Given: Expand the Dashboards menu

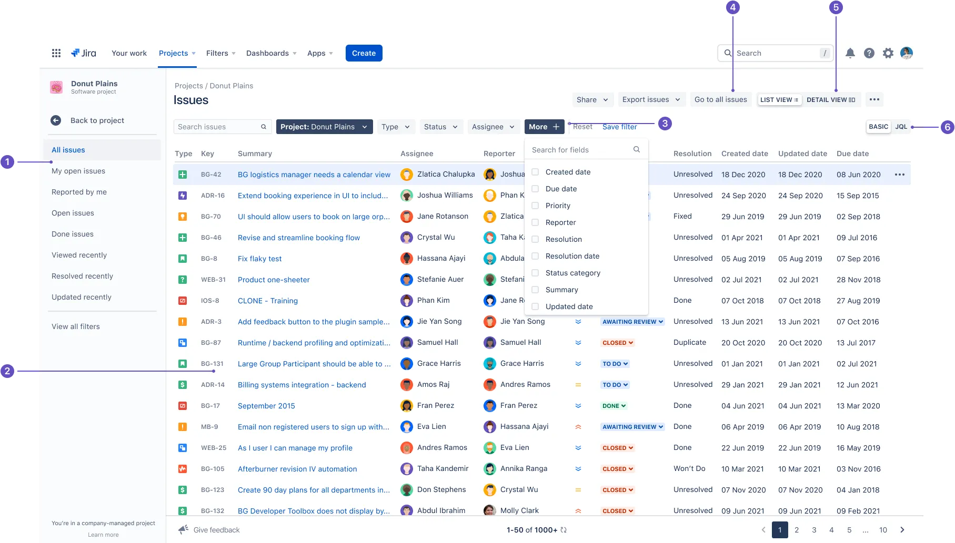Looking at the screenshot, I should click(x=272, y=53).
